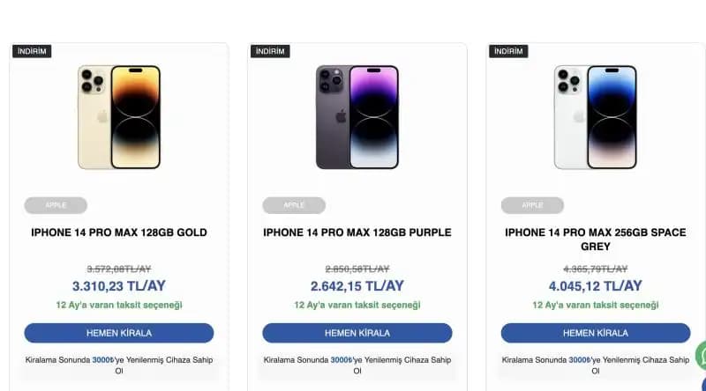Select the Space Grey iPhone product image
706x391 pixels.
[596, 117]
